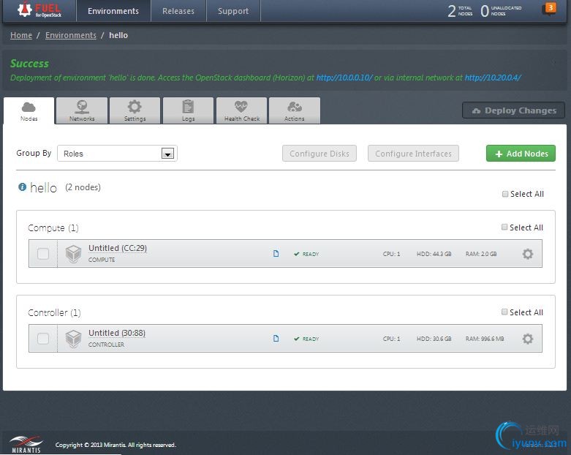Click the Mirantis logo in footer

point(26,445)
